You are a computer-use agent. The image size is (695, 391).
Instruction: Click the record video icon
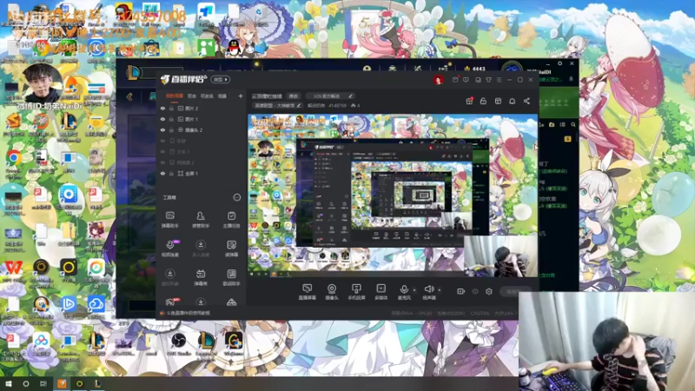pyautogui.click(x=460, y=291)
